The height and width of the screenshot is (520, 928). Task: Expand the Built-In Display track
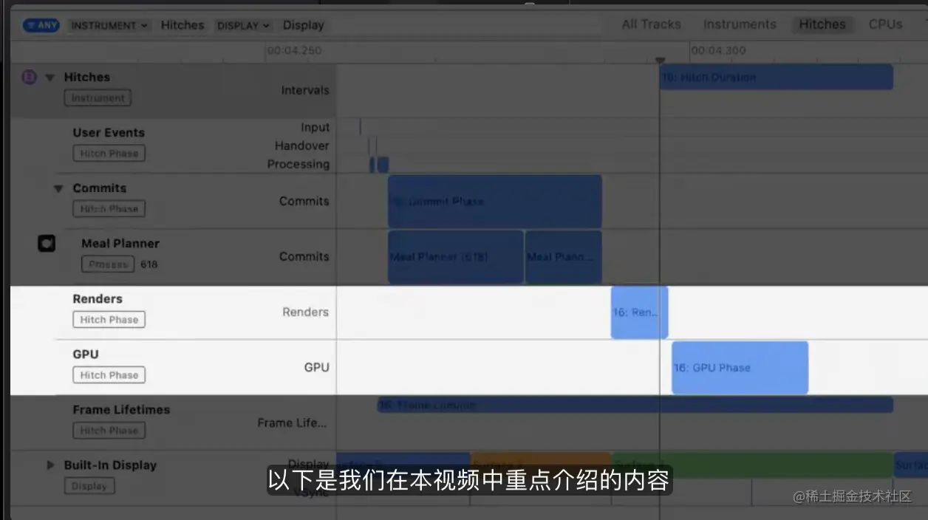[x=50, y=465]
